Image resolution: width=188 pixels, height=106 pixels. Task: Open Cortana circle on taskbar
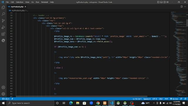point(57,103)
